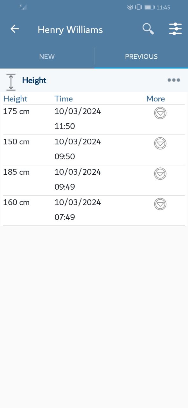Expand More for the 150 cm entry
188x408 pixels.
click(x=160, y=143)
